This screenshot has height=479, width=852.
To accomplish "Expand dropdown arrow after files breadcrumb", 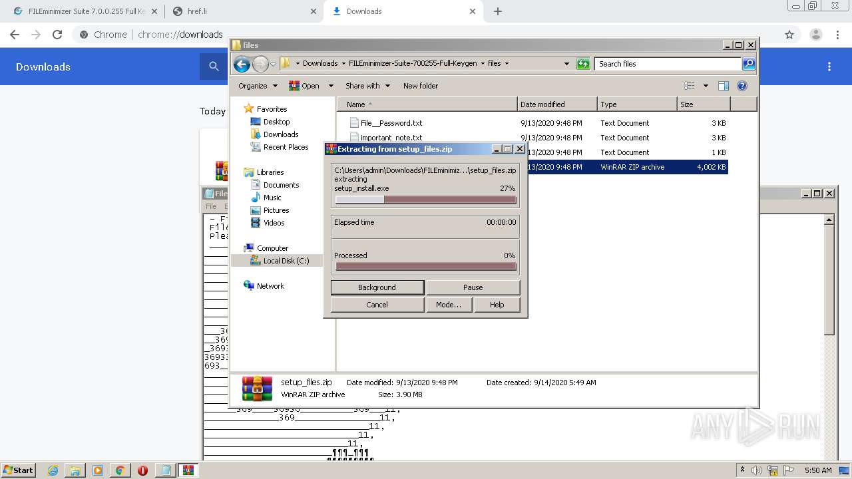I will click(507, 64).
